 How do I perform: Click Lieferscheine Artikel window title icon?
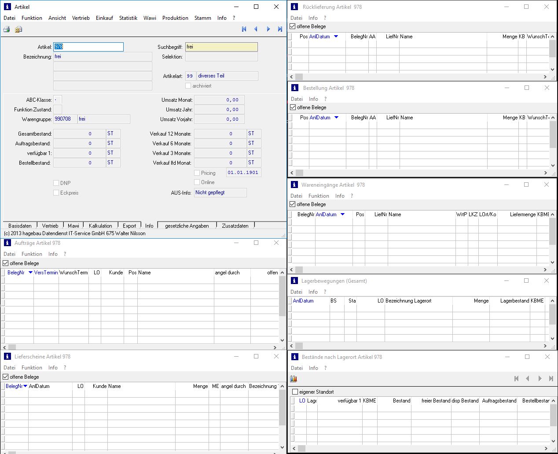click(x=7, y=356)
